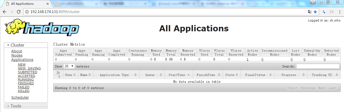Sort by State column arrows
The height and width of the screenshot is (112, 344).
[237, 75]
